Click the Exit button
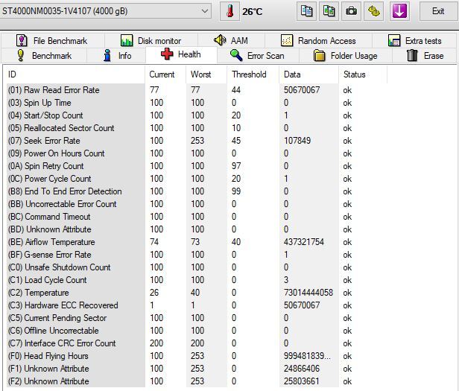This screenshot has height=391, width=459. click(x=438, y=11)
